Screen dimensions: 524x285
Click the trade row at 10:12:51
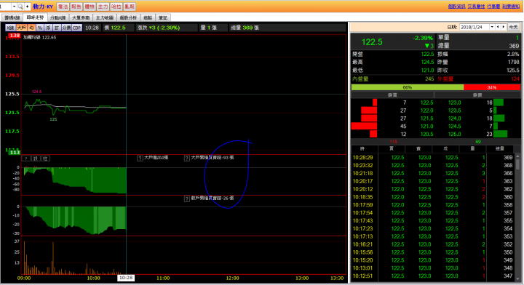432,276
